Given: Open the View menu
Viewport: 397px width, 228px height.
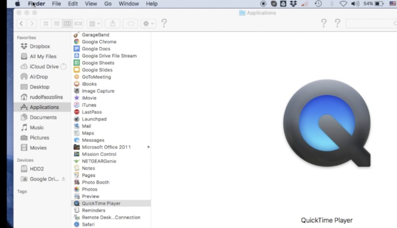Looking at the screenshot, I should click(x=91, y=4).
